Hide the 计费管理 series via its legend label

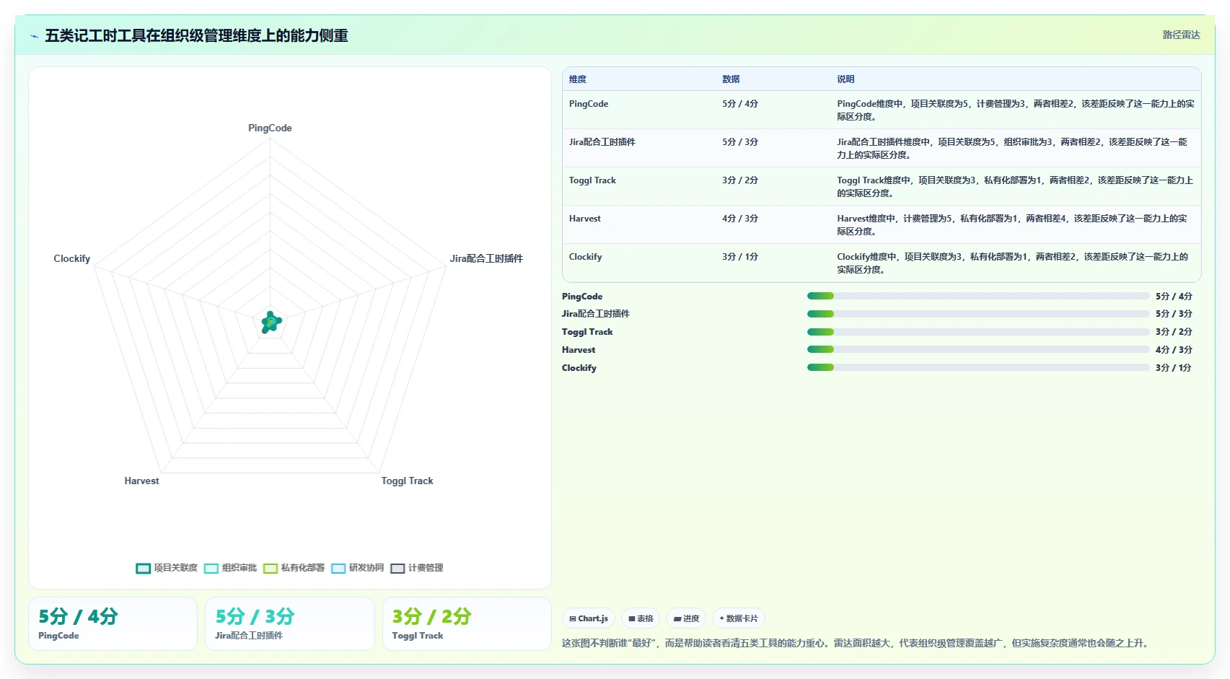(x=426, y=568)
